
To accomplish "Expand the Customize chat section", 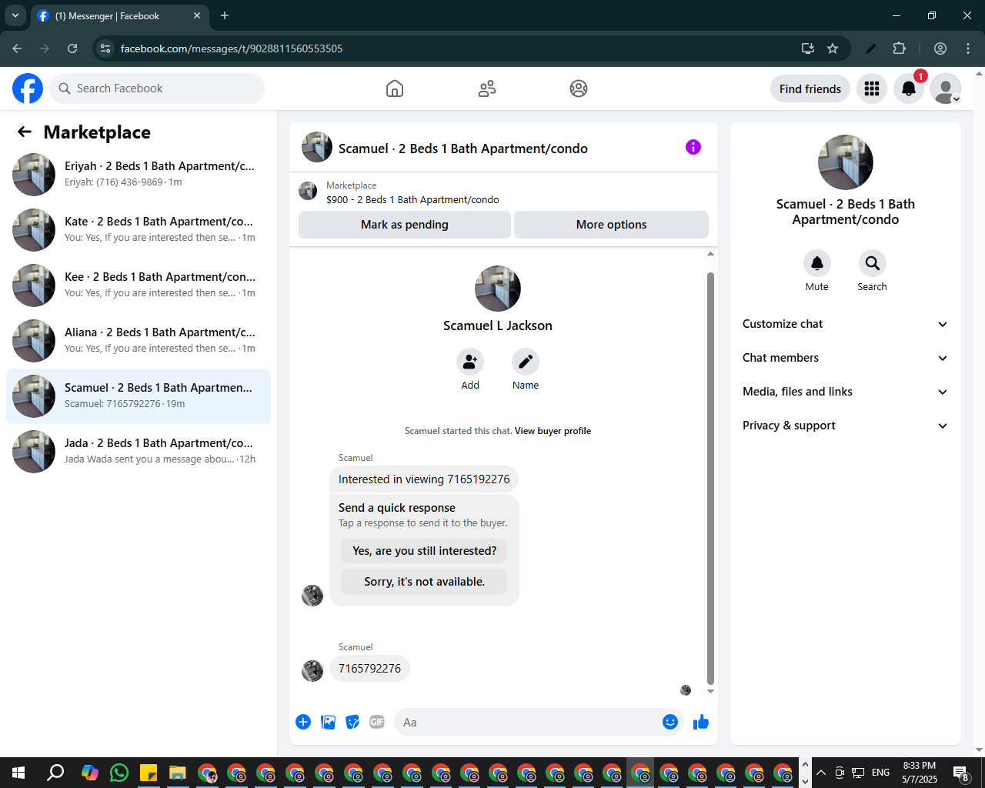I will click(x=845, y=324).
